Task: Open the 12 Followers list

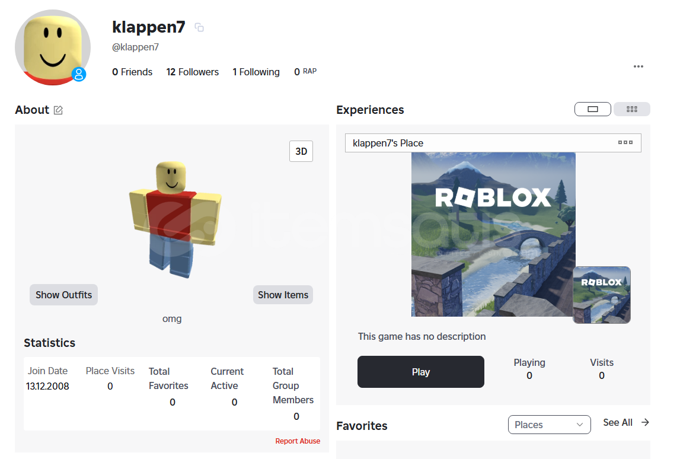Action: [193, 72]
